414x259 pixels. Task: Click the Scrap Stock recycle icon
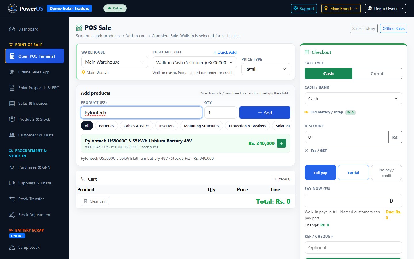point(12,247)
